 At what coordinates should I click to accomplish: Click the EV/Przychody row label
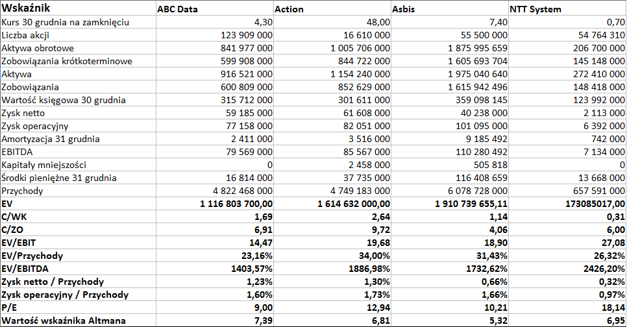[32, 256]
